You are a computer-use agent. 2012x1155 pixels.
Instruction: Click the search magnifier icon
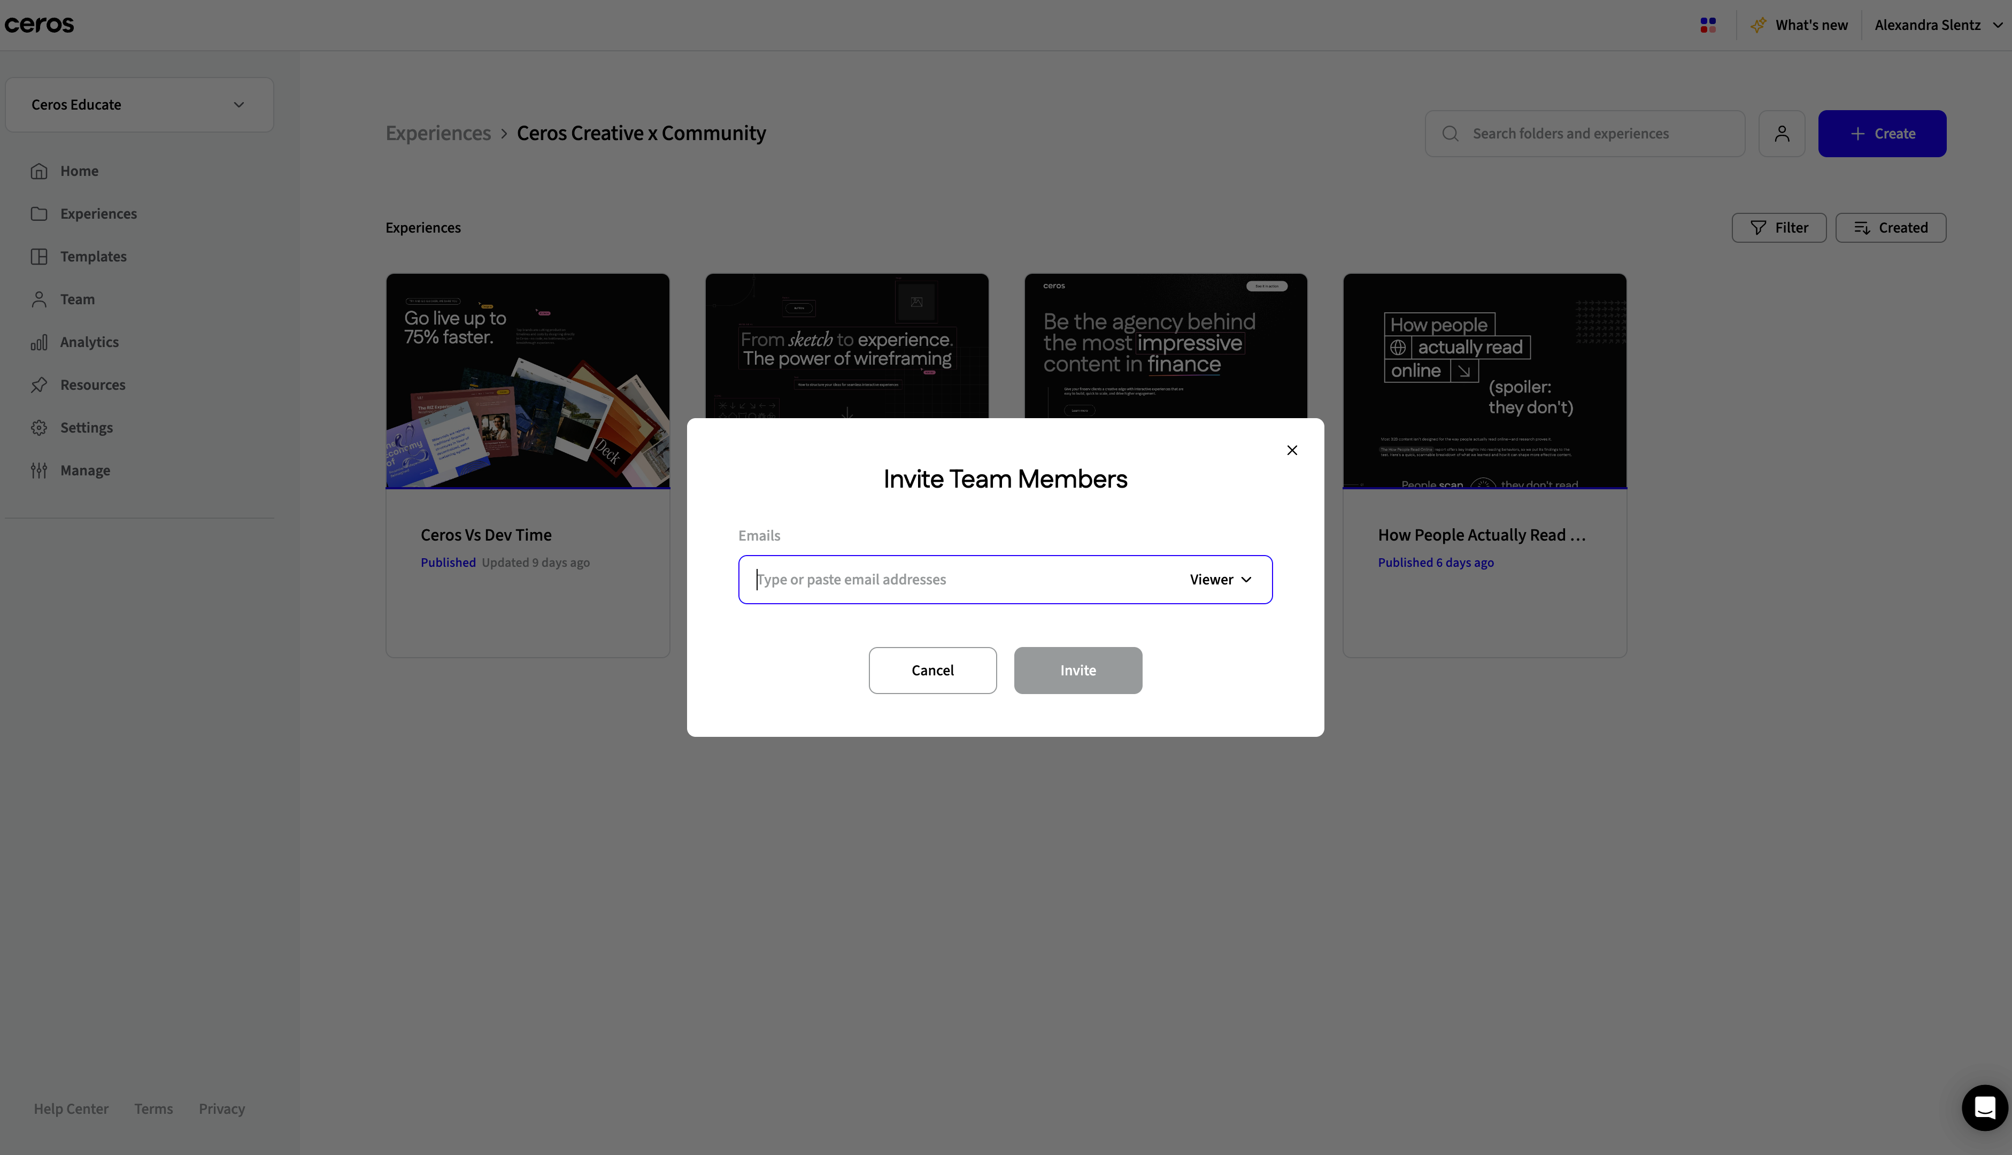pos(1451,134)
